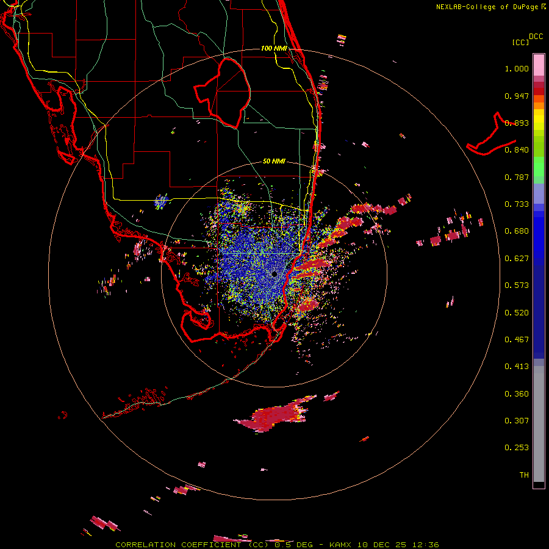Image resolution: width=549 pixels, height=549 pixels.
Task: Click the 50 NMI range ring label
Action: point(274,162)
